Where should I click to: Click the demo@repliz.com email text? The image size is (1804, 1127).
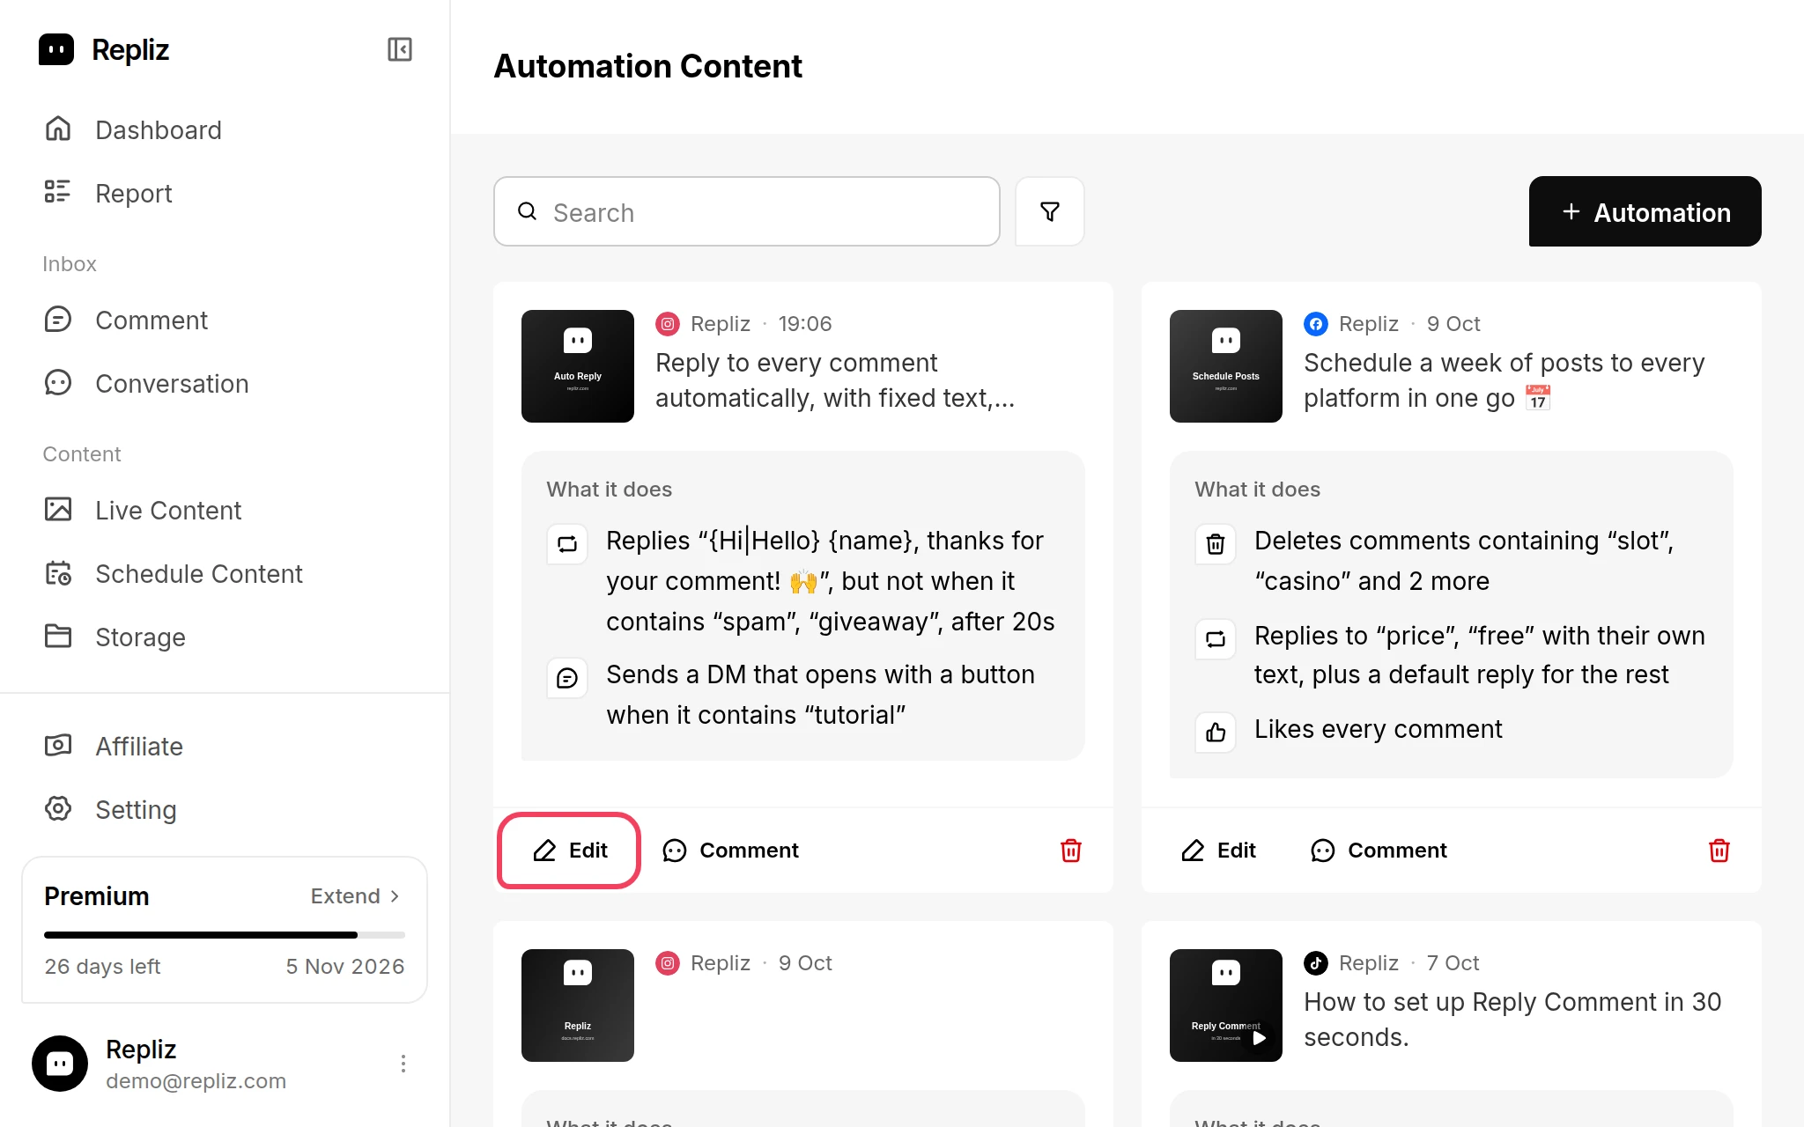[x=196, y=1081]
